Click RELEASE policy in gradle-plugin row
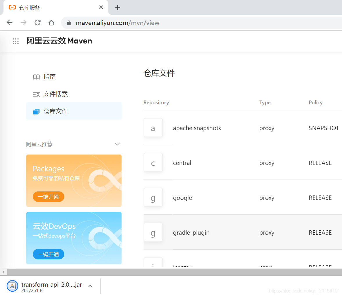The image size is (342, 296). (x=320, y=233)
